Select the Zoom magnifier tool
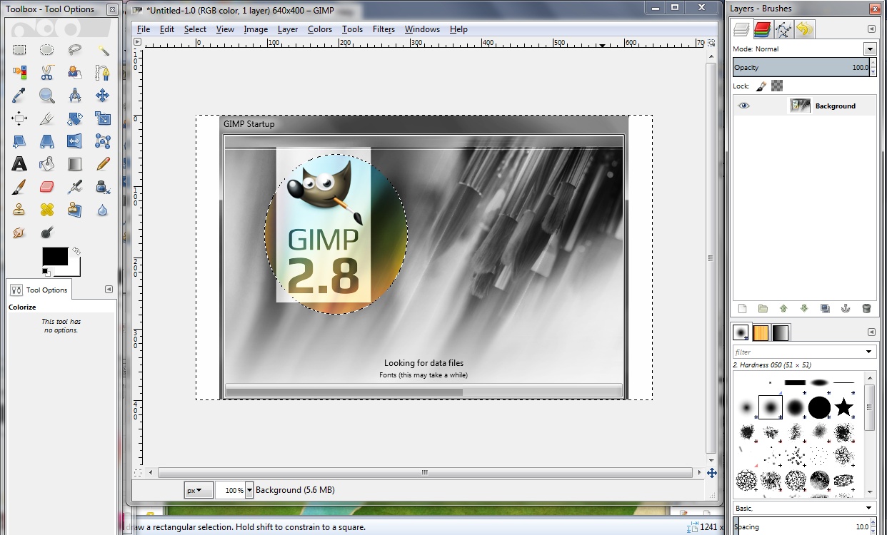 pos(47,95)
